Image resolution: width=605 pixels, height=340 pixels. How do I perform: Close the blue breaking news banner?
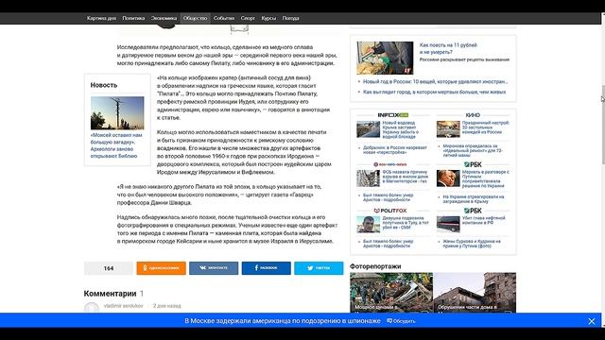pos(592,321)
